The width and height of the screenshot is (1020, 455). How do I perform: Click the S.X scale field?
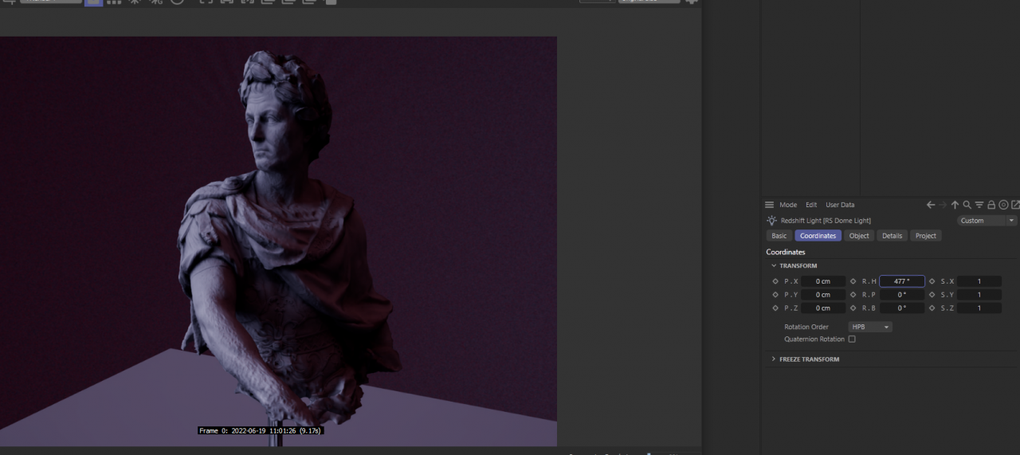pyautogui.click(x=979, y=281)
